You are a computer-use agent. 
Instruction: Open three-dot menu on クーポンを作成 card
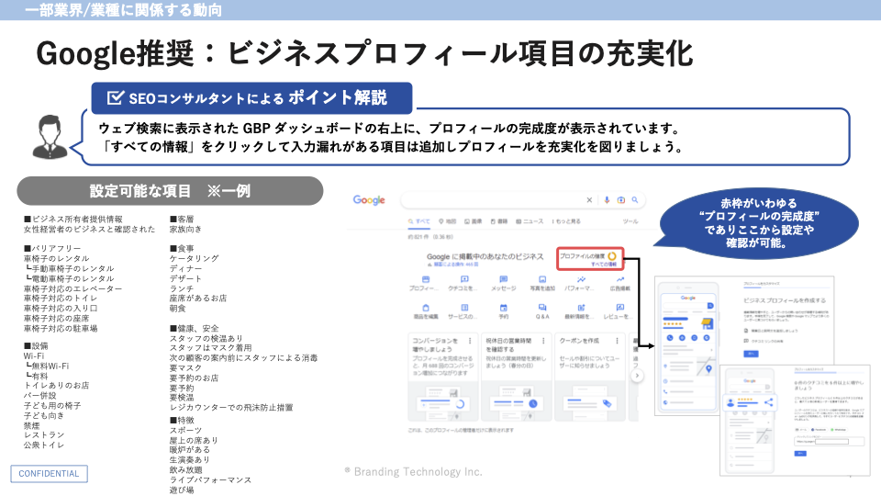[617, 341]
